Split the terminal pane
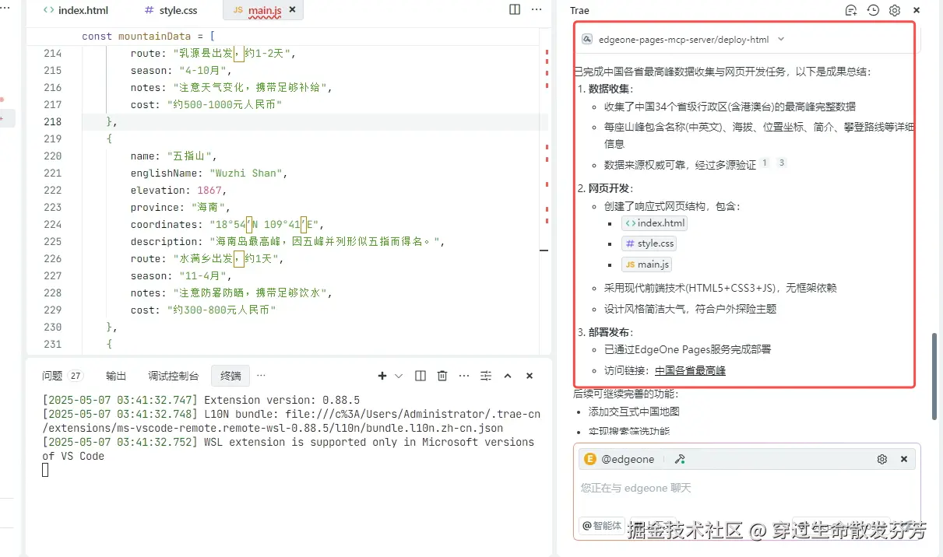 420,376
